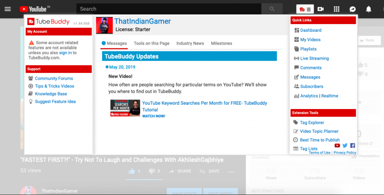Click the TubeBuddy extension icon in header
Viewport: 384px width, 195px height.
click(305, 9)
